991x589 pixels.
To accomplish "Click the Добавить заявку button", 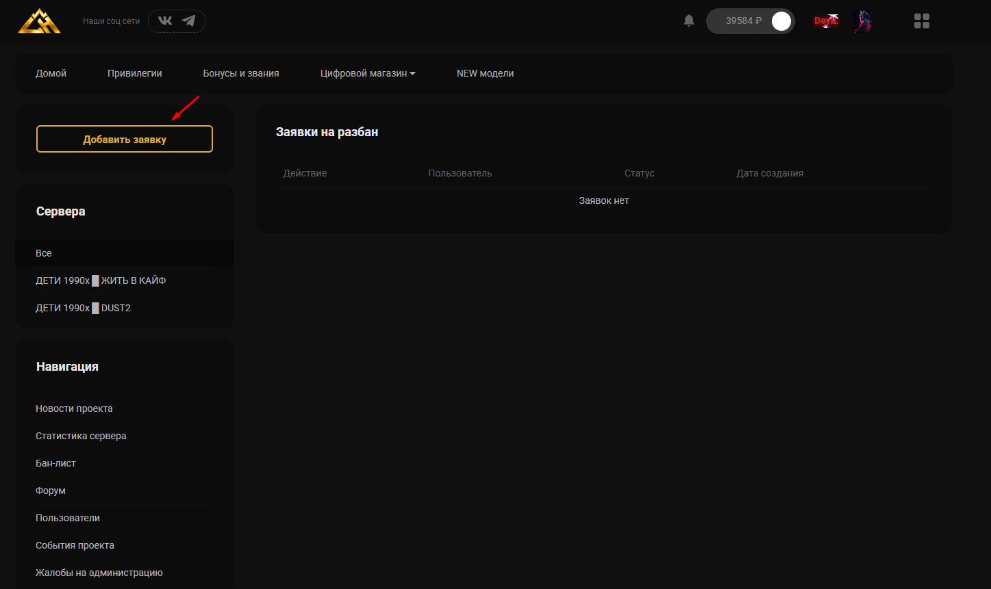I will [x=125, y=139].
